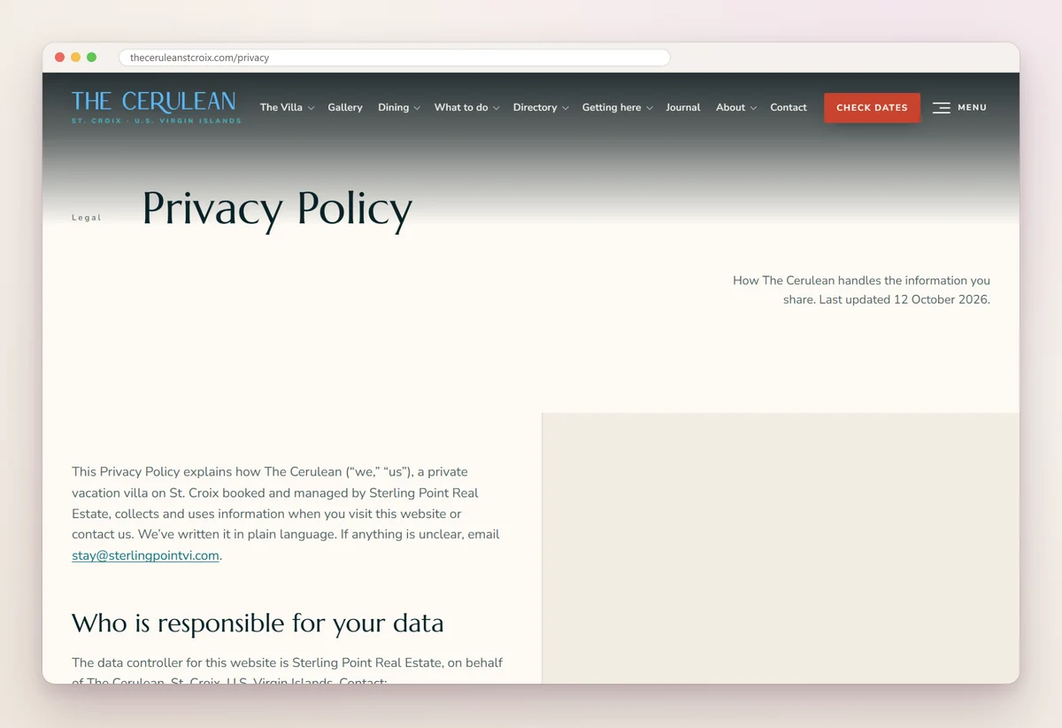Open the Directory menu item
The width and height of the screenshot is (1062, 728).
coord(535,107)
